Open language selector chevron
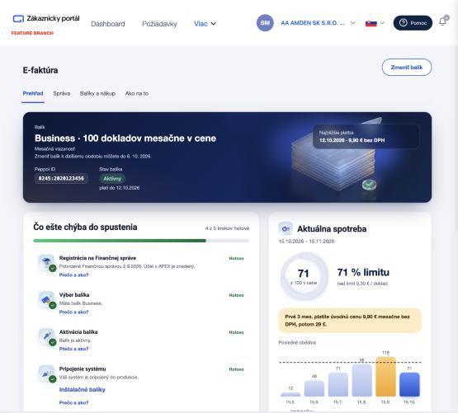The image size is (458, 413). coord(382,23)
